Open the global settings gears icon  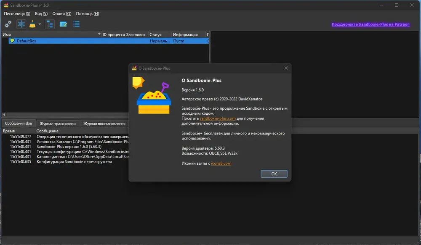(x=8, y=24)
